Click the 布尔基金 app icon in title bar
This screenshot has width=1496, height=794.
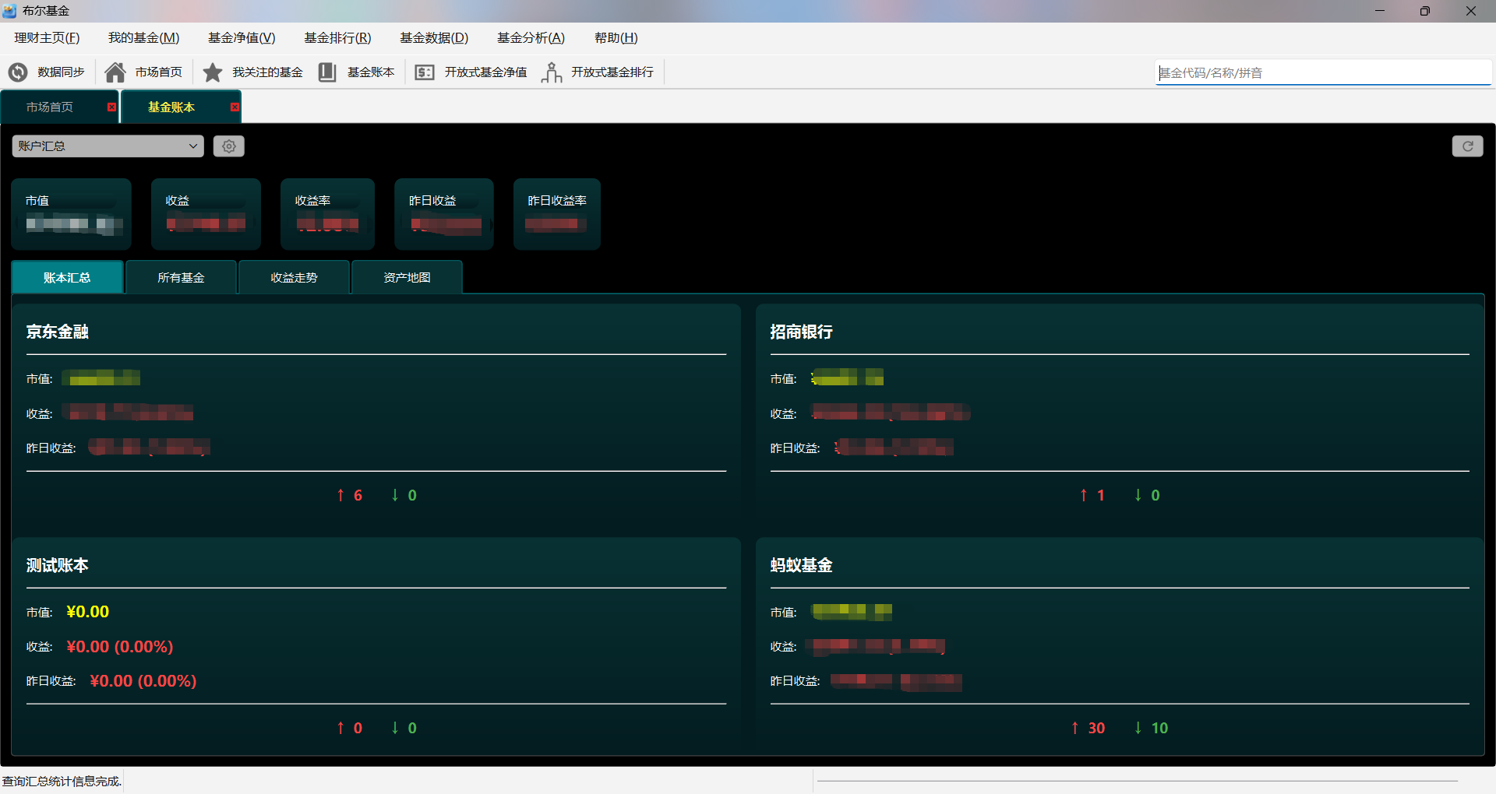pos(9,11)
